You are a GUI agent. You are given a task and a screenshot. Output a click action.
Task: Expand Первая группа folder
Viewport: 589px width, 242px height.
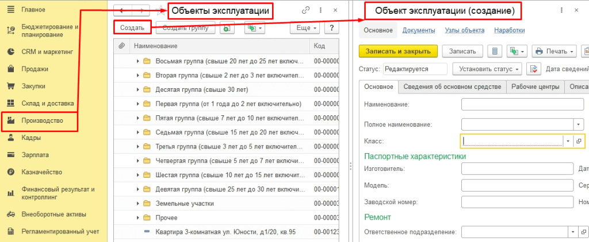point(138,104)
